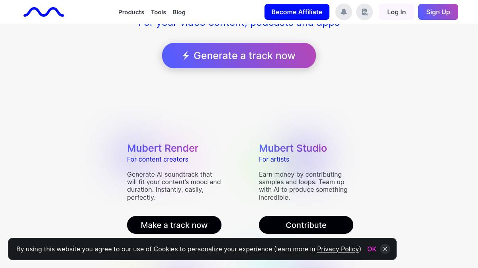Accept cookies with OK
478x268 pixels.
(372, 249)
